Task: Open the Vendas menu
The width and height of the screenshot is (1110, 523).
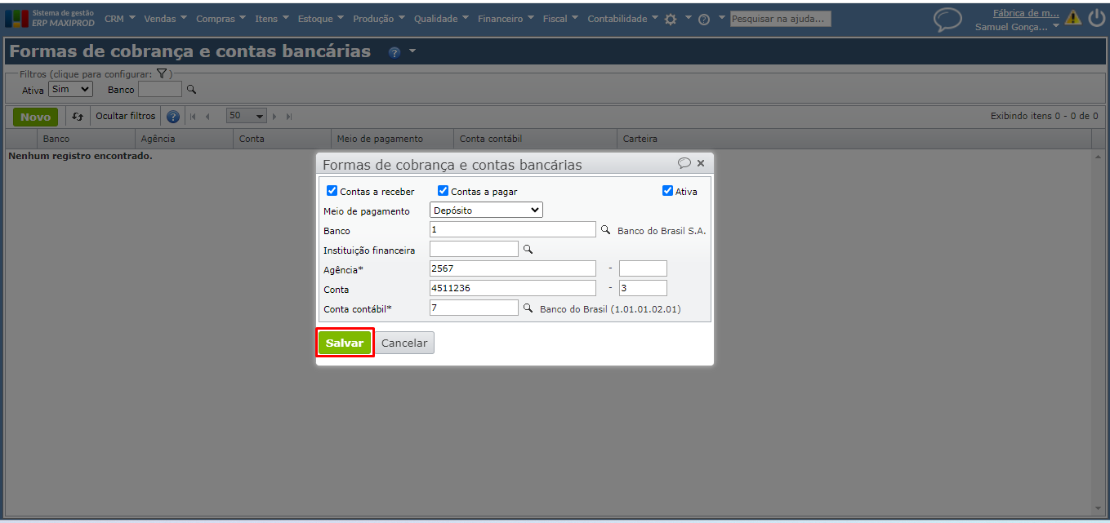Action: pyautogui.click(x=165, y=19)
